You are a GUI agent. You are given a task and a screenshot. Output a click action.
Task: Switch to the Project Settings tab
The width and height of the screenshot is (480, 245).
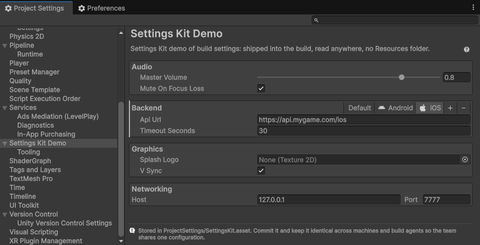[x=36, y=8]
